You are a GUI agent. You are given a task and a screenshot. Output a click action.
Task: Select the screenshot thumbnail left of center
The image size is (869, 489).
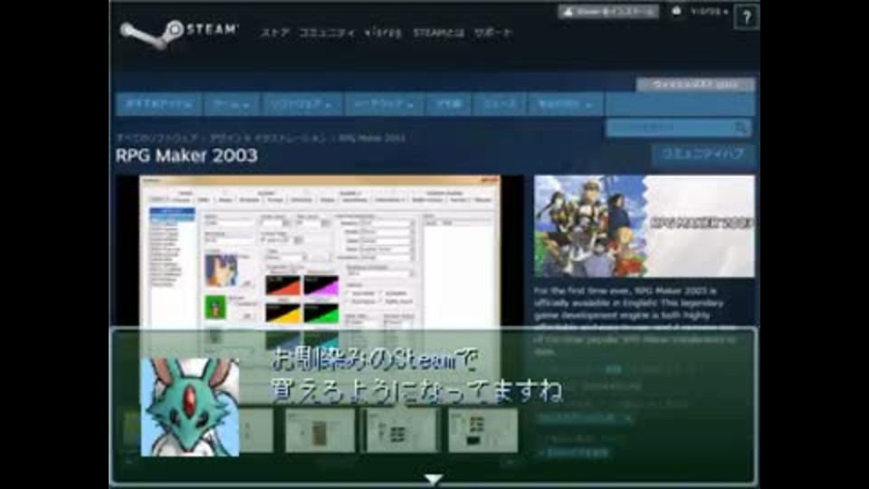click(x=320, y=431)
